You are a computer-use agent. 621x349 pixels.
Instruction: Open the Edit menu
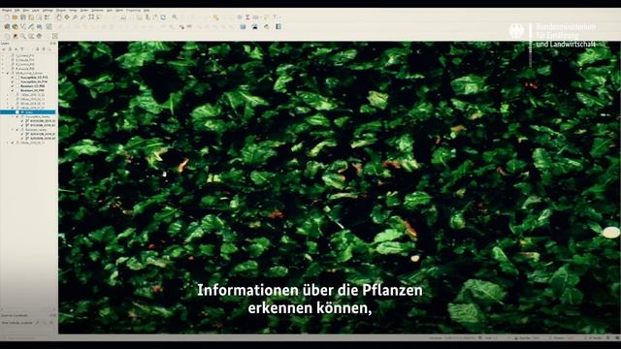pyautogui.click(x=17, y=11)
